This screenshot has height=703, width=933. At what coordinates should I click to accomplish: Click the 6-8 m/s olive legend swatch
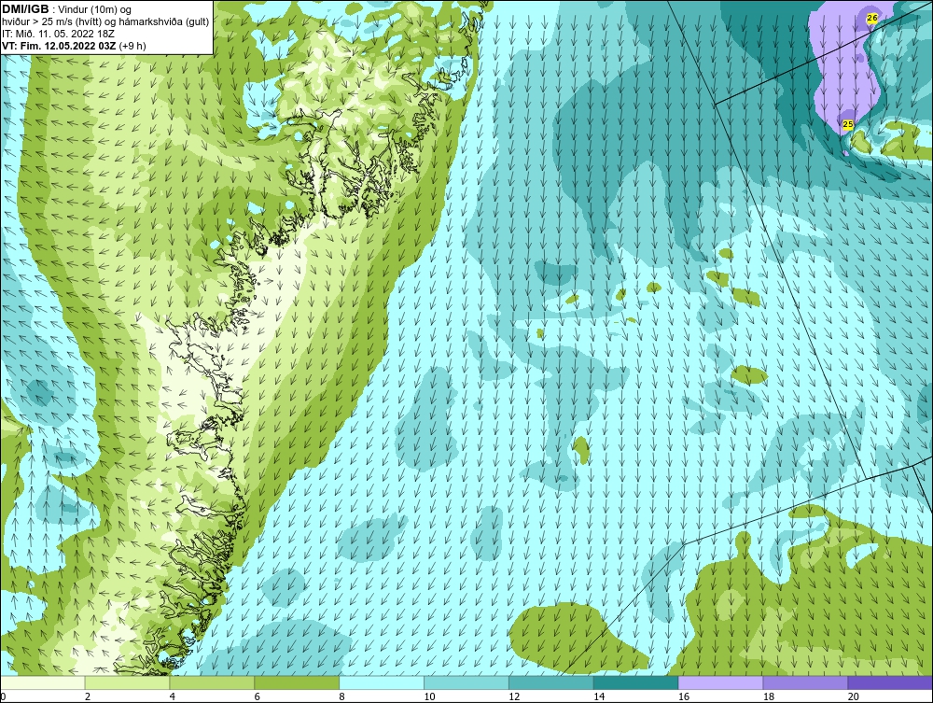pos(297,682)
